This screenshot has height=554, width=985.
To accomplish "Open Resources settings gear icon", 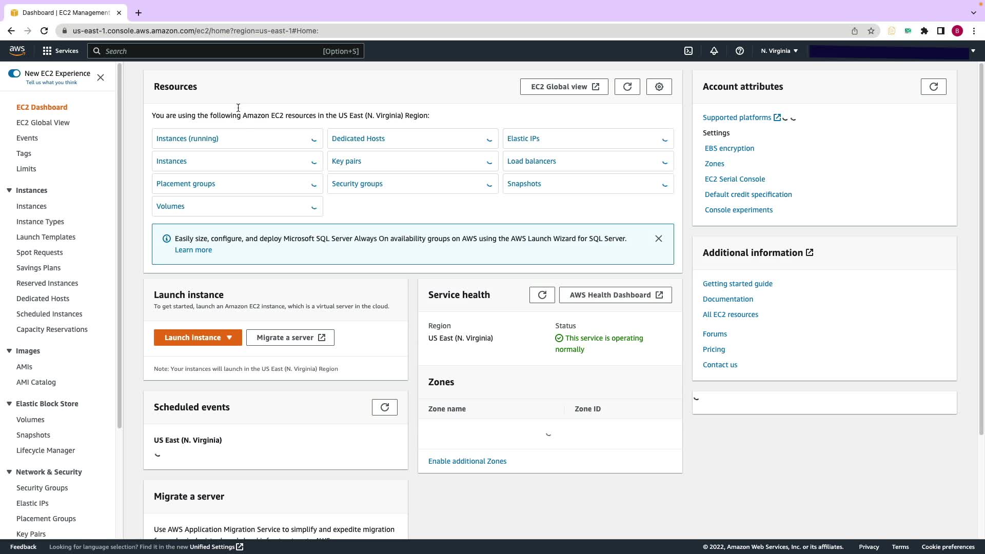I will pyautogui.click(x=659, y=87).
